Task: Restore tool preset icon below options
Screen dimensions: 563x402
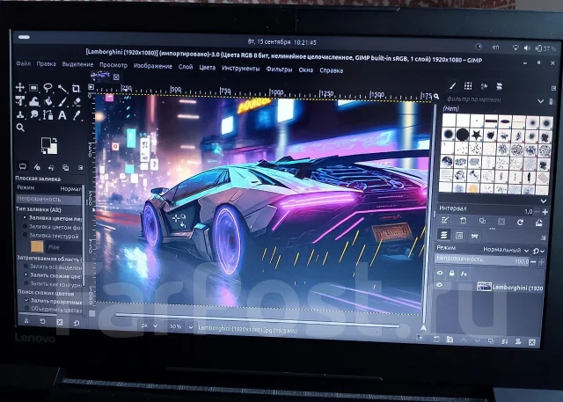Action: [43, 322]
